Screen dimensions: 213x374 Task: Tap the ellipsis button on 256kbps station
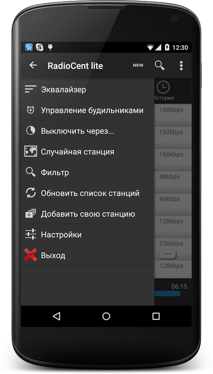pos(168,254)
